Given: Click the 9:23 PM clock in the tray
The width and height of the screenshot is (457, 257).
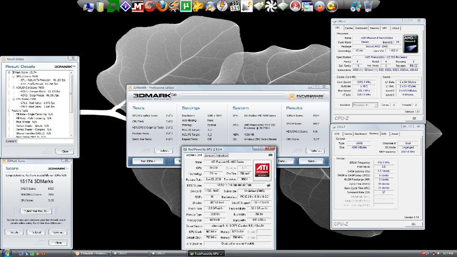Looking at the screenshot, I should [448, 253].
